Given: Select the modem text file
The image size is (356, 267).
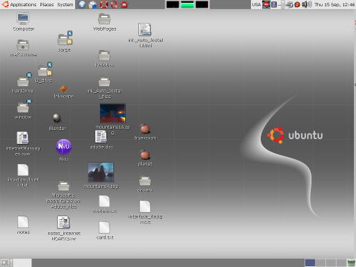Looking at the screenshot, I should [x=104, y=201].
